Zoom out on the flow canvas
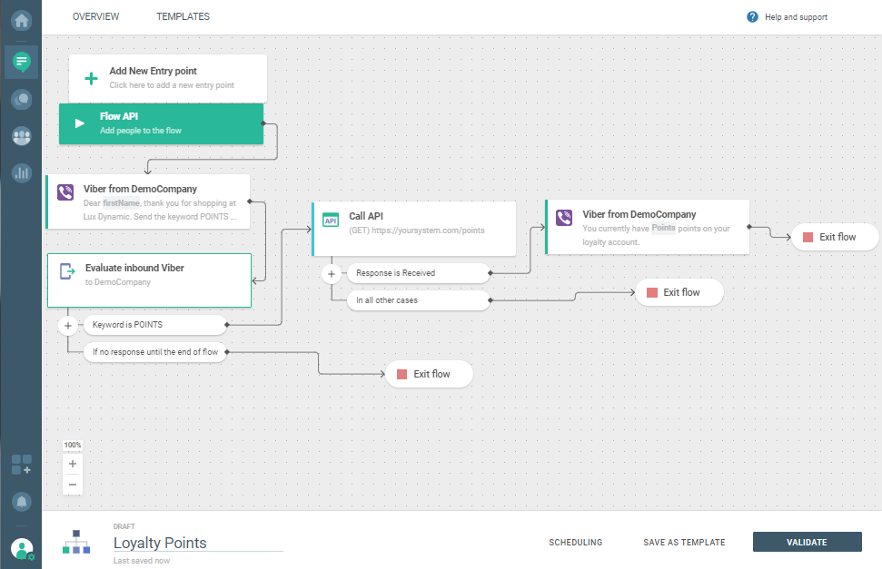882x569 pixels. pos(73,484)
